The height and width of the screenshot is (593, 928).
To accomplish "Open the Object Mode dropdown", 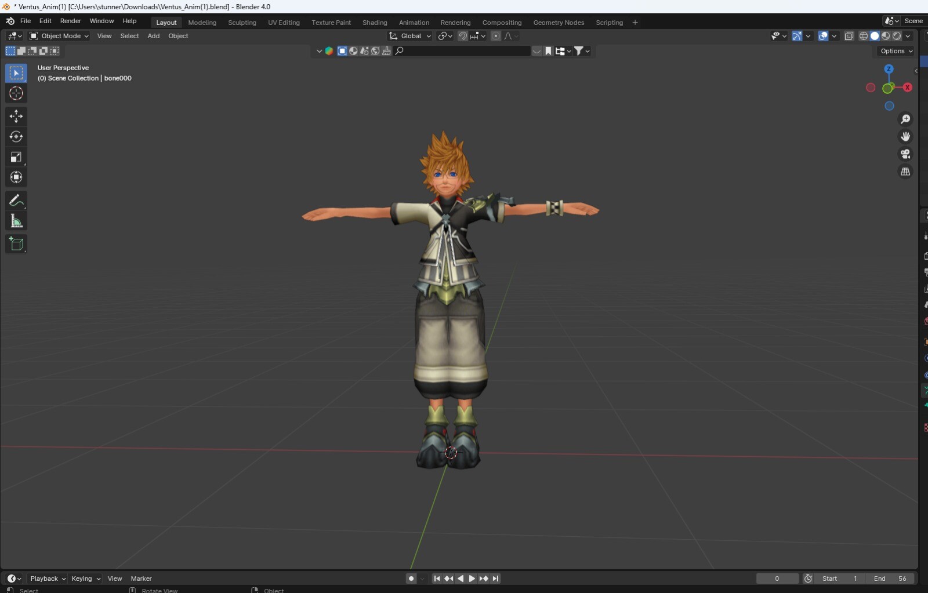I will (x=59, y=36).
